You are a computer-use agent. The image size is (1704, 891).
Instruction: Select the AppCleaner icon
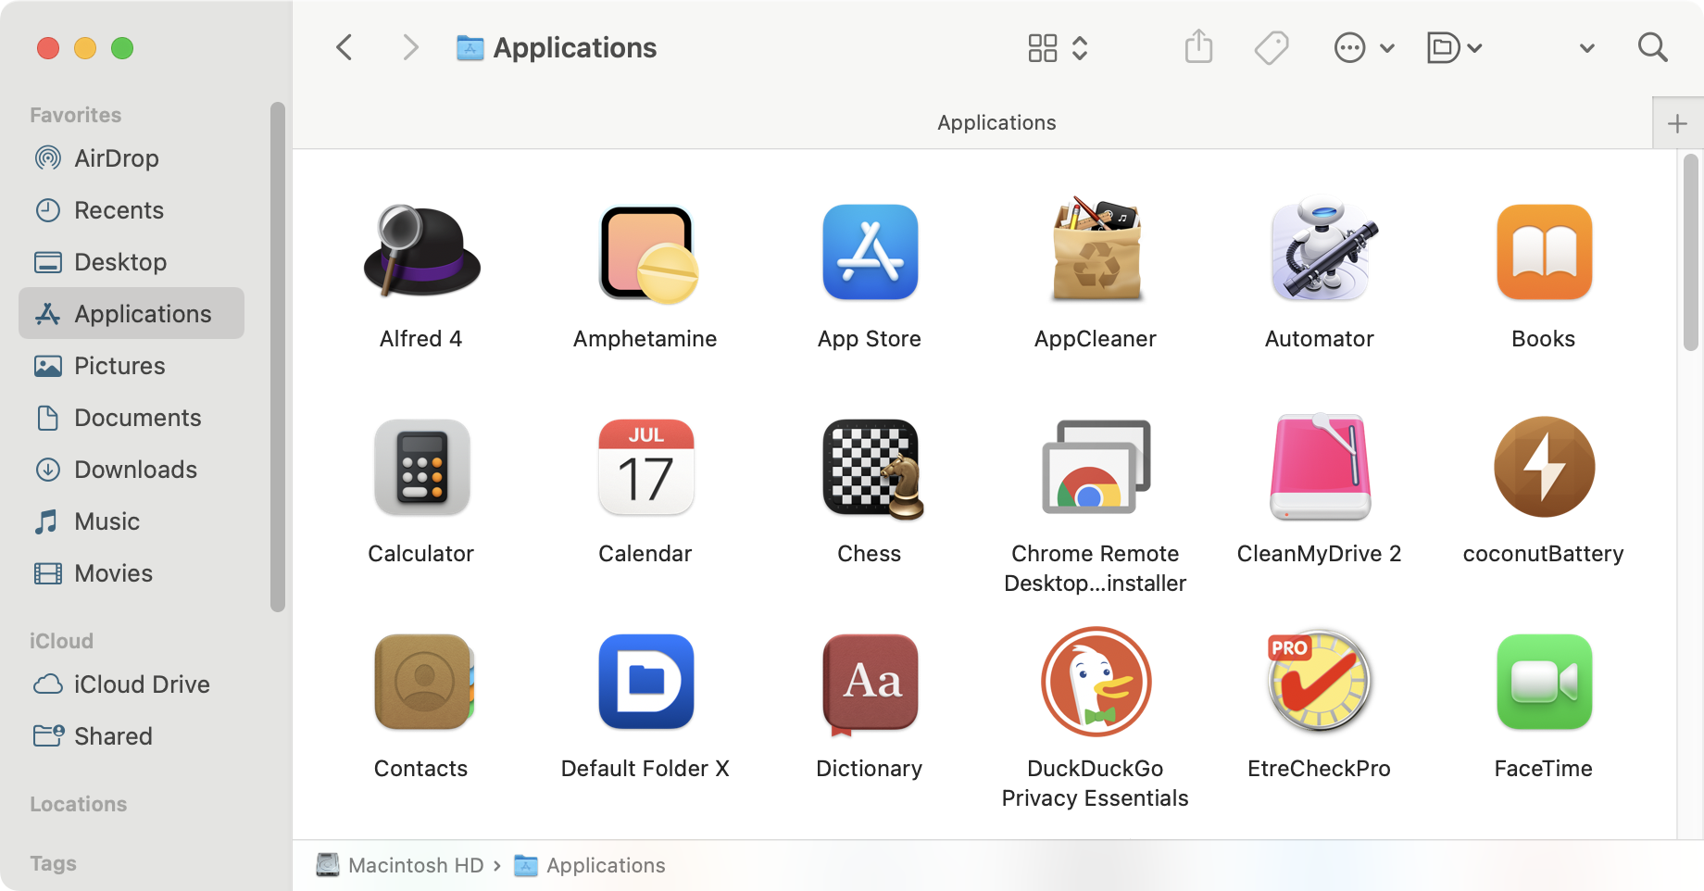[x=1096, y=249]
